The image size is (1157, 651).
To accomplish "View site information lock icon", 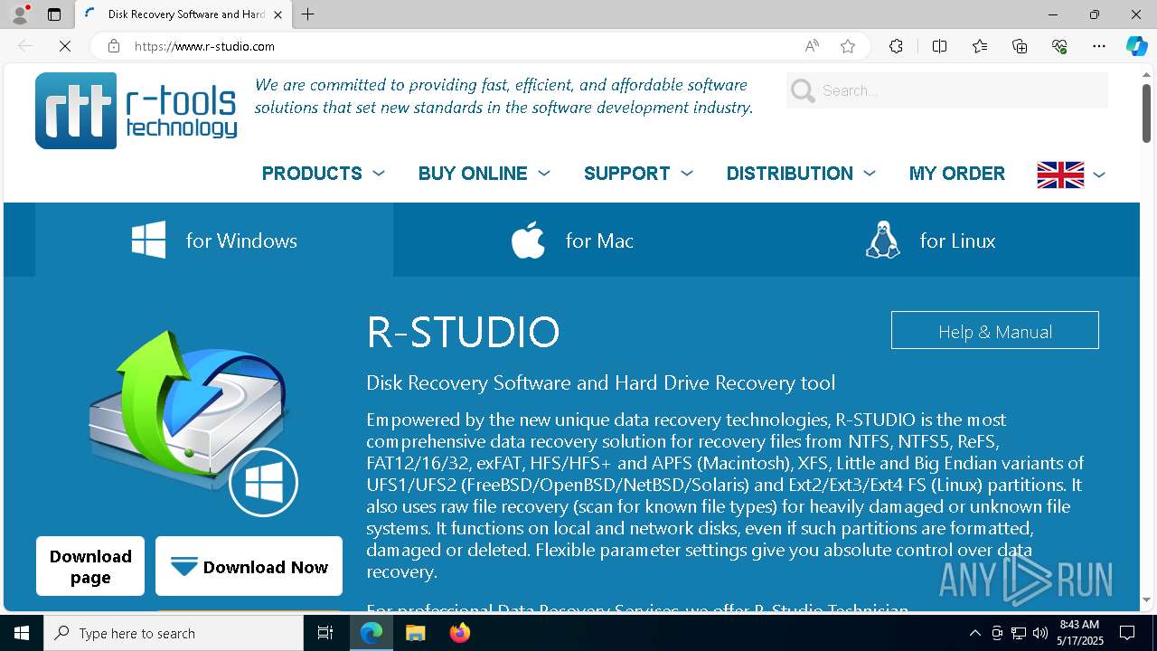I will pos(113,46).
